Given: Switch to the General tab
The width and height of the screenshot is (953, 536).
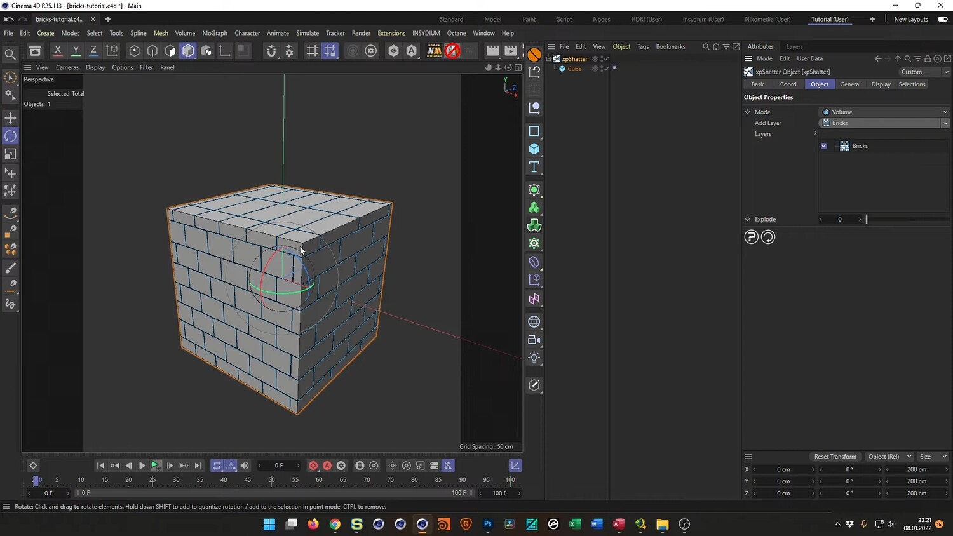Looking at the screenshot, I should (850, 84).
